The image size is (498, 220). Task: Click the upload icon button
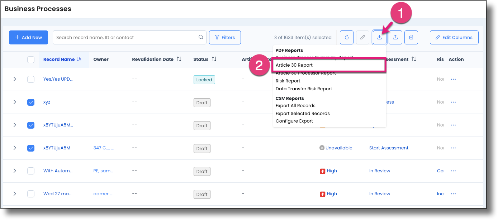[395, 37]
